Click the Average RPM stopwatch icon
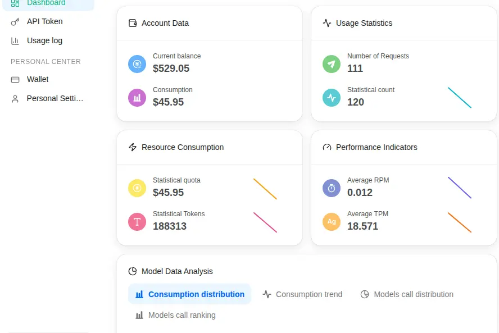499x333 pixels. [x=332, y=188]
